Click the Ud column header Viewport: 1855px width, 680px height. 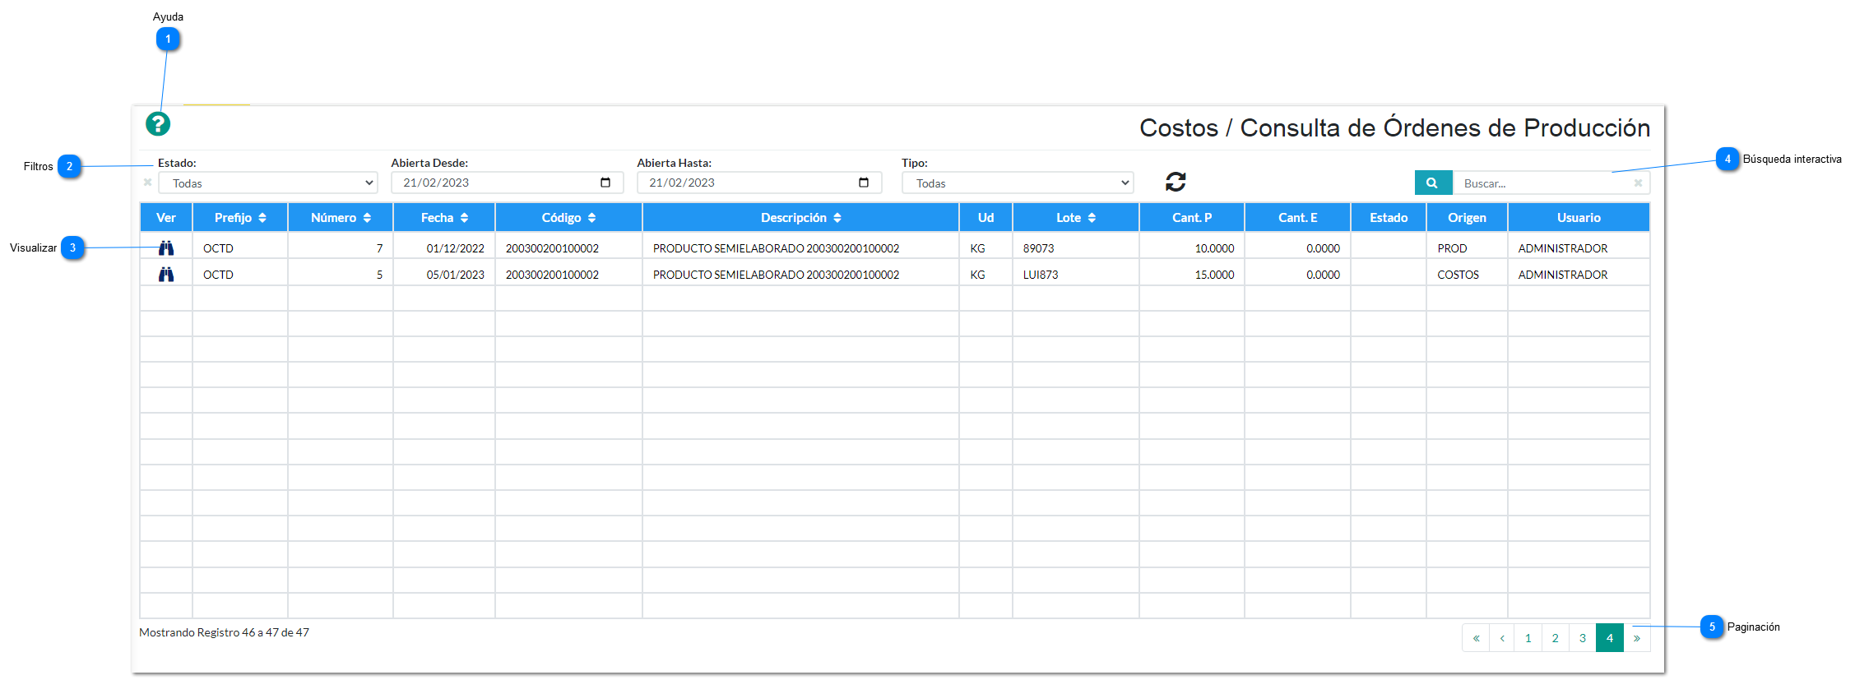click(x=985, y=218)
